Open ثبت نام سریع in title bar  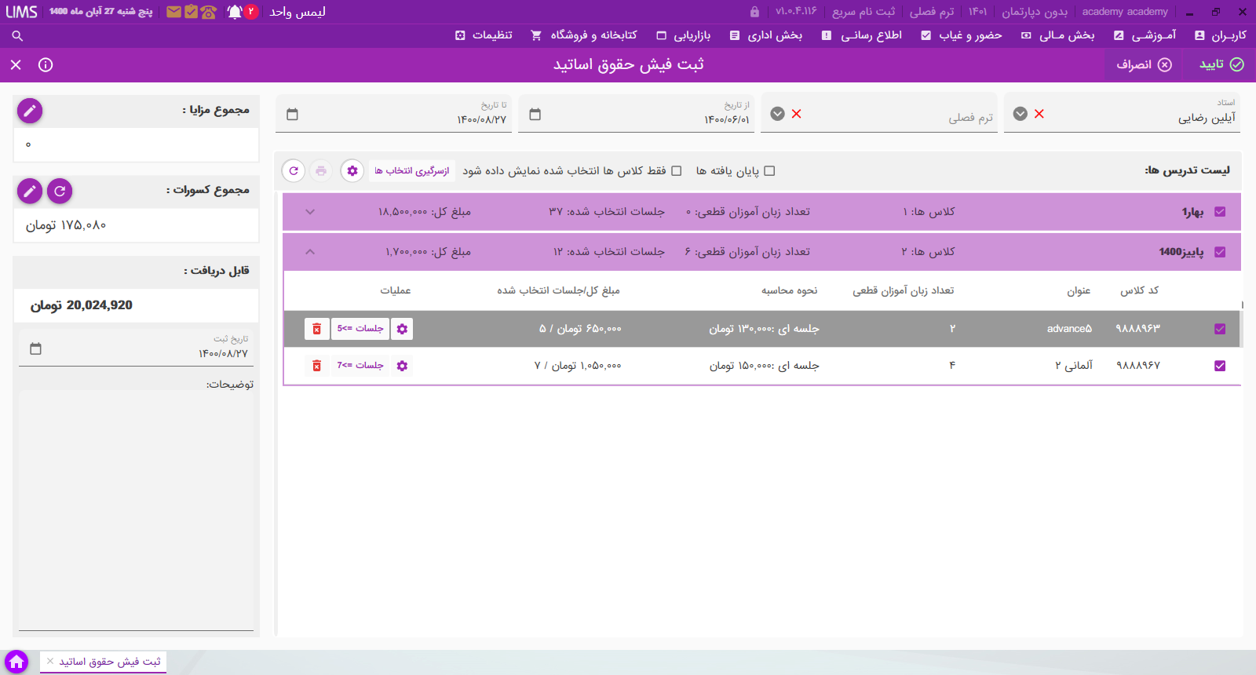tap(863, 12)
